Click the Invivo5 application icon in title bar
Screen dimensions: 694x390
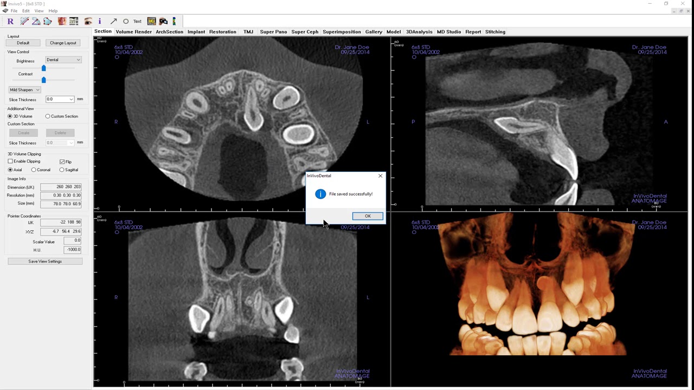4,4
